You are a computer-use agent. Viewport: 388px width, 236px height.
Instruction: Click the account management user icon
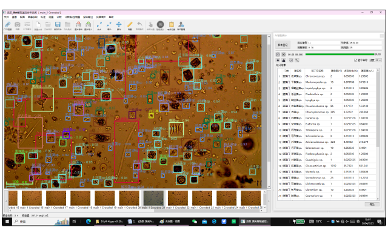[181, 24]
